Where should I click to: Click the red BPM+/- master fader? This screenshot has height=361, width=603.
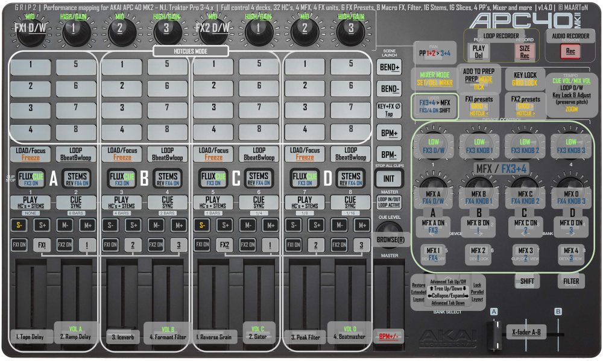pos(389,336)
